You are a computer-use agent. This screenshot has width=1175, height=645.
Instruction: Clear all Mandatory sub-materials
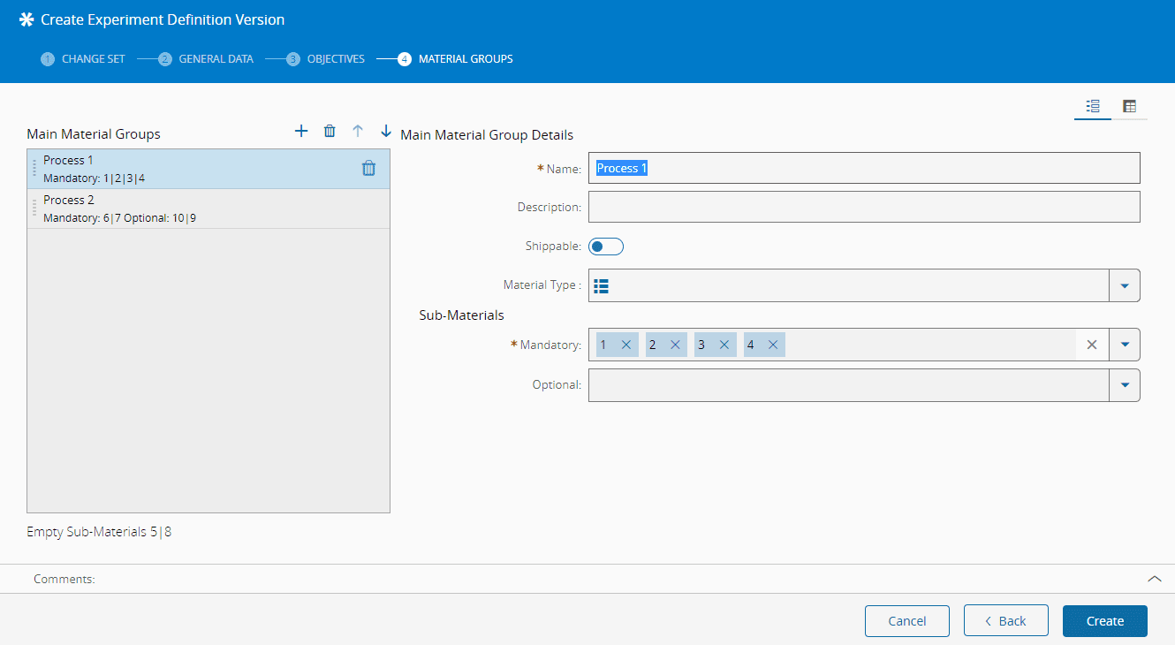click(x=1092, y=345)
